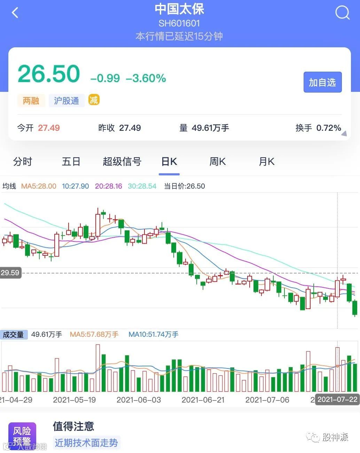Tap the 风险预警 badge icon
This screenshot has height=453, width=360.
pos(22,436)
